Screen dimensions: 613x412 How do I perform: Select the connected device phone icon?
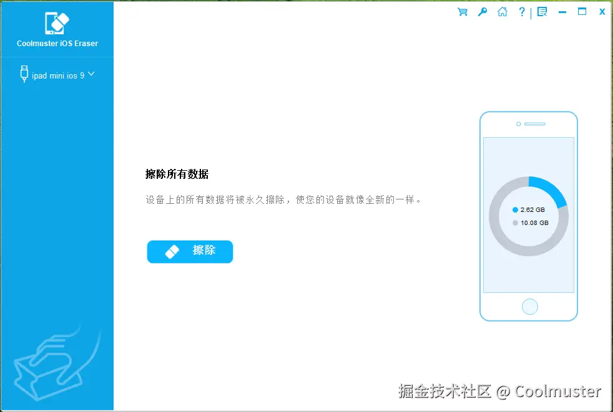click(x=24, y=74)
